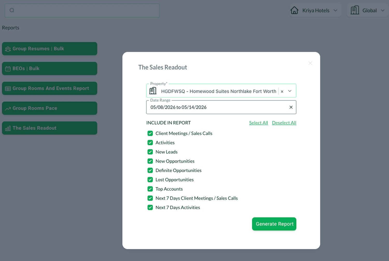
Task: Click the Group Resumes people icon
Action: [8, 49]
